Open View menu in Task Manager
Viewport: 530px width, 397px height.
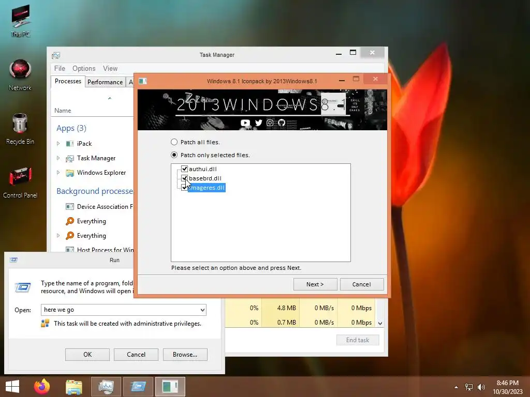point(110,69)
